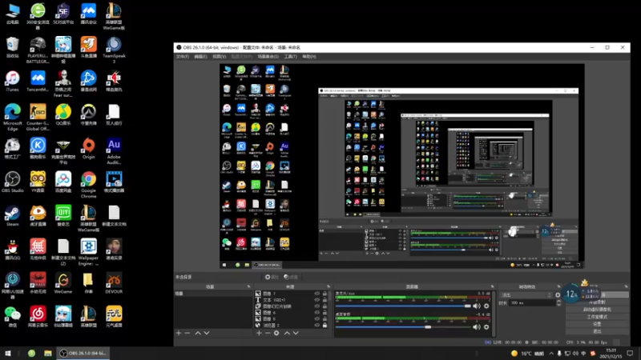Move the scene up in the scenes list
Image resolution: width=641 pixels, height=360 pixels.
(198, 333)
